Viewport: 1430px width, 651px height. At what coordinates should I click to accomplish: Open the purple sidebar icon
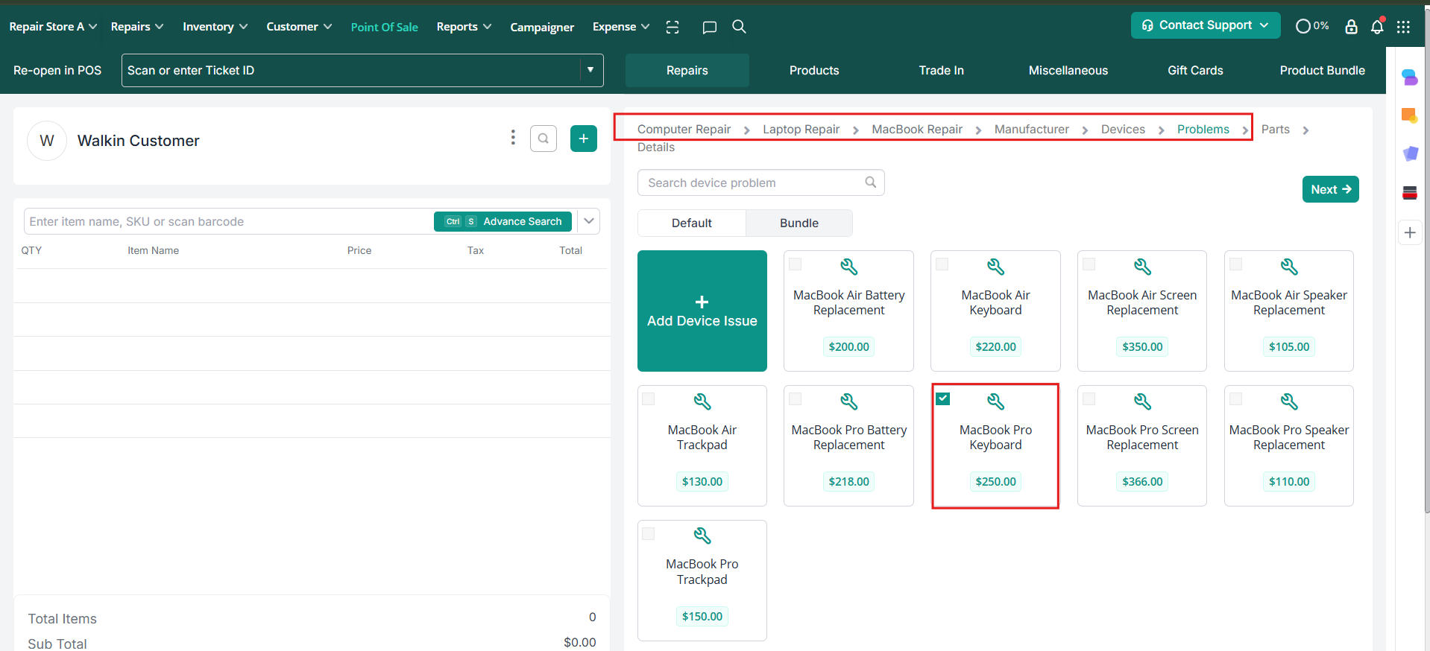coord(1409,153)
